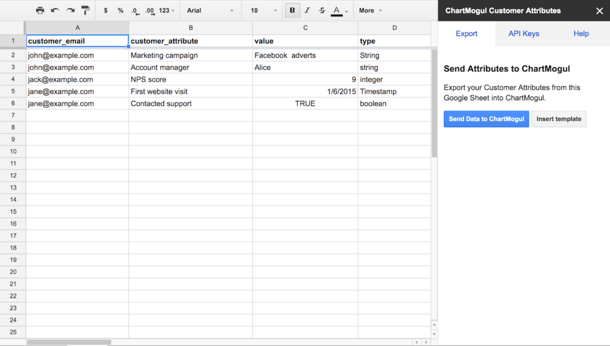Toggle strikethrough formatting
The image size is (610, 346).
click(322, 11)
